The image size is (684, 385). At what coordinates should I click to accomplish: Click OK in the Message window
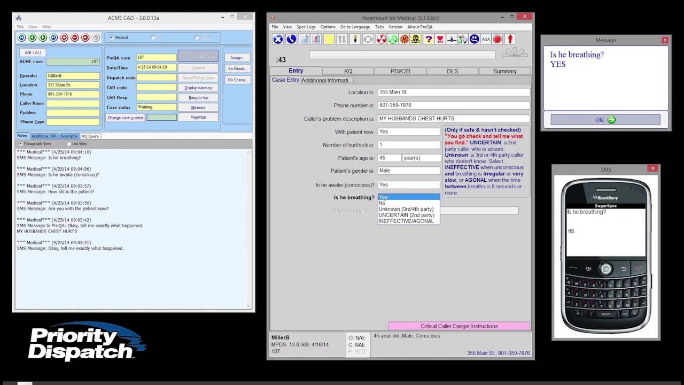[x=605, y=120]
